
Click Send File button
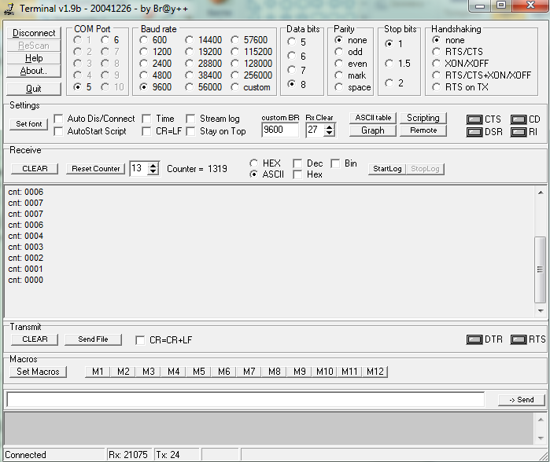(x=93, y=339)
